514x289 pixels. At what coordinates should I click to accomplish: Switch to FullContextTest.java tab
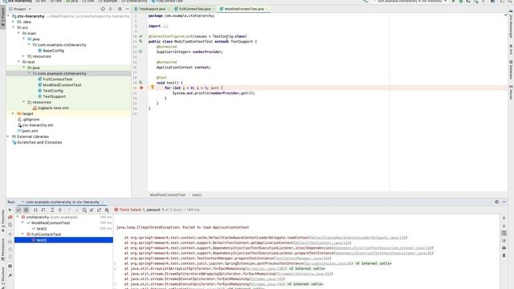tap(194, 9)
